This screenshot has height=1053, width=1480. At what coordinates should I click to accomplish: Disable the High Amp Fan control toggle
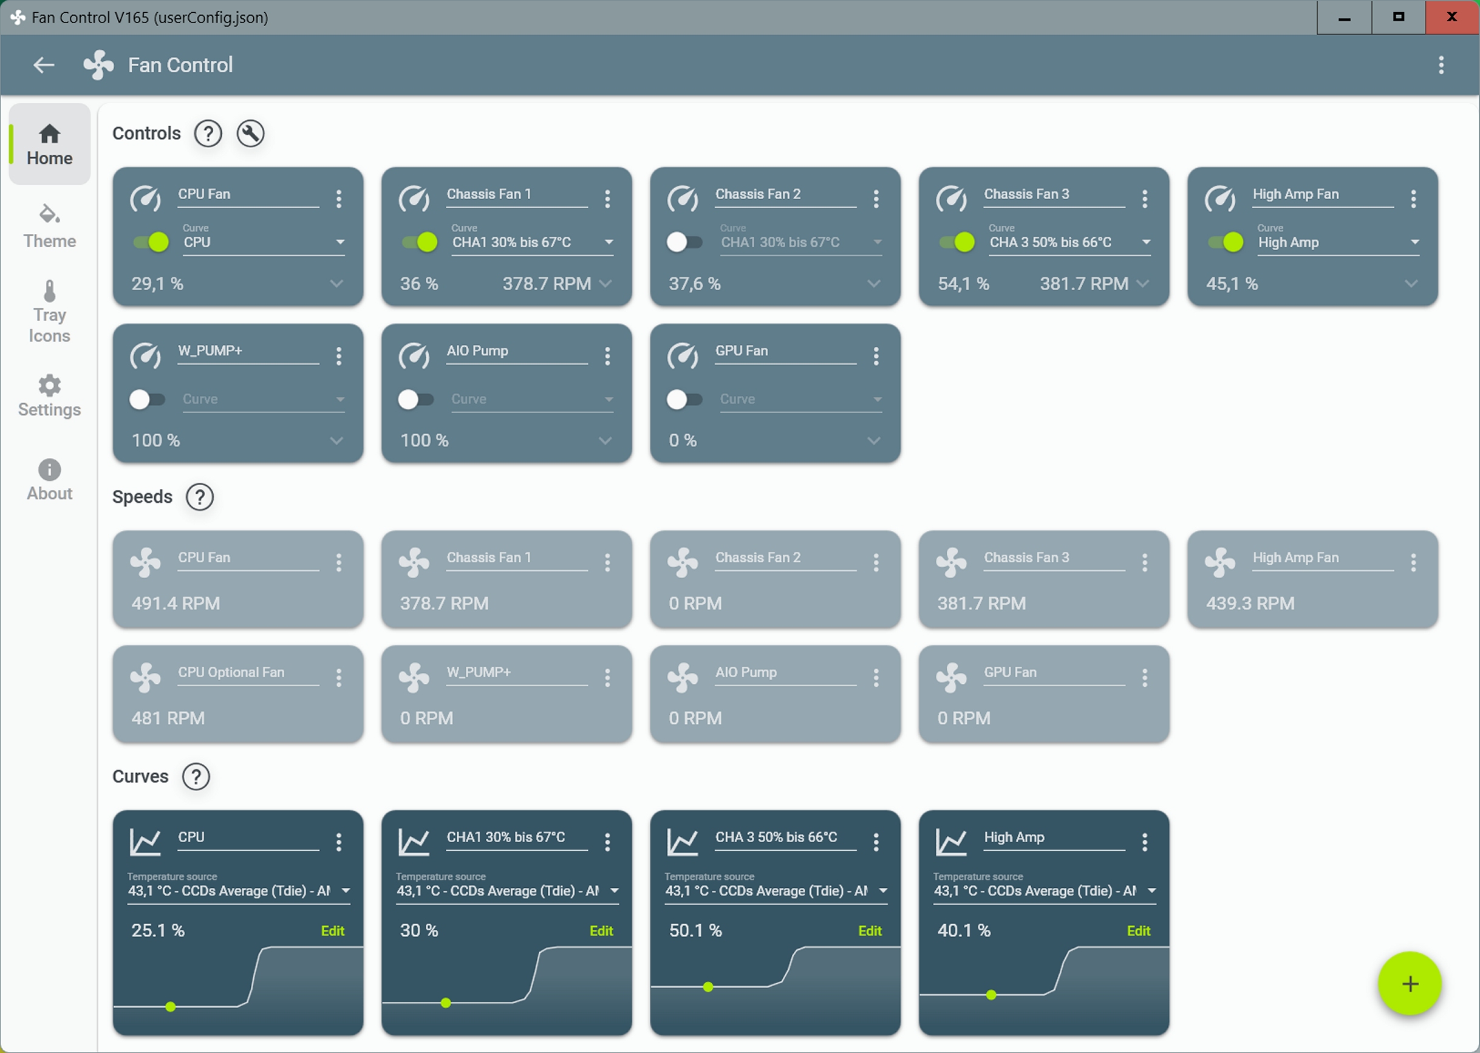(1225, 242)
